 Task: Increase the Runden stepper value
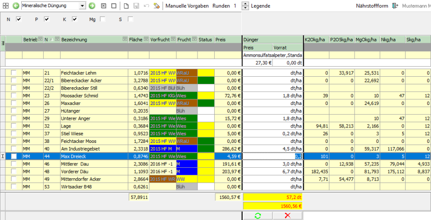(245, 4)
